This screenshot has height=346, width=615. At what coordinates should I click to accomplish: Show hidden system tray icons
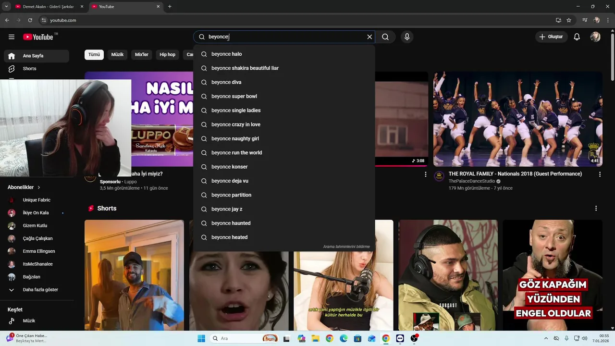(546, 338)
